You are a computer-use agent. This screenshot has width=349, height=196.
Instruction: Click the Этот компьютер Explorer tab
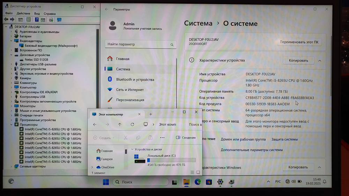pos(117,114)
